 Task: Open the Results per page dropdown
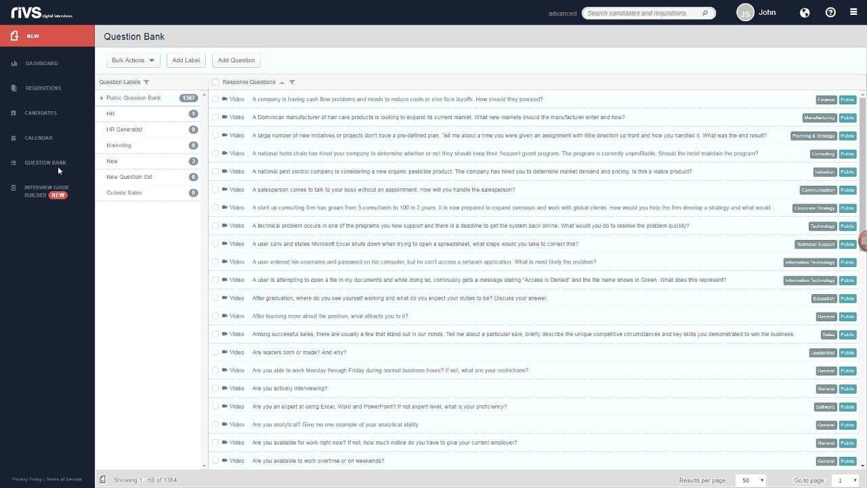pyautogui.click(x=750, y=480)
